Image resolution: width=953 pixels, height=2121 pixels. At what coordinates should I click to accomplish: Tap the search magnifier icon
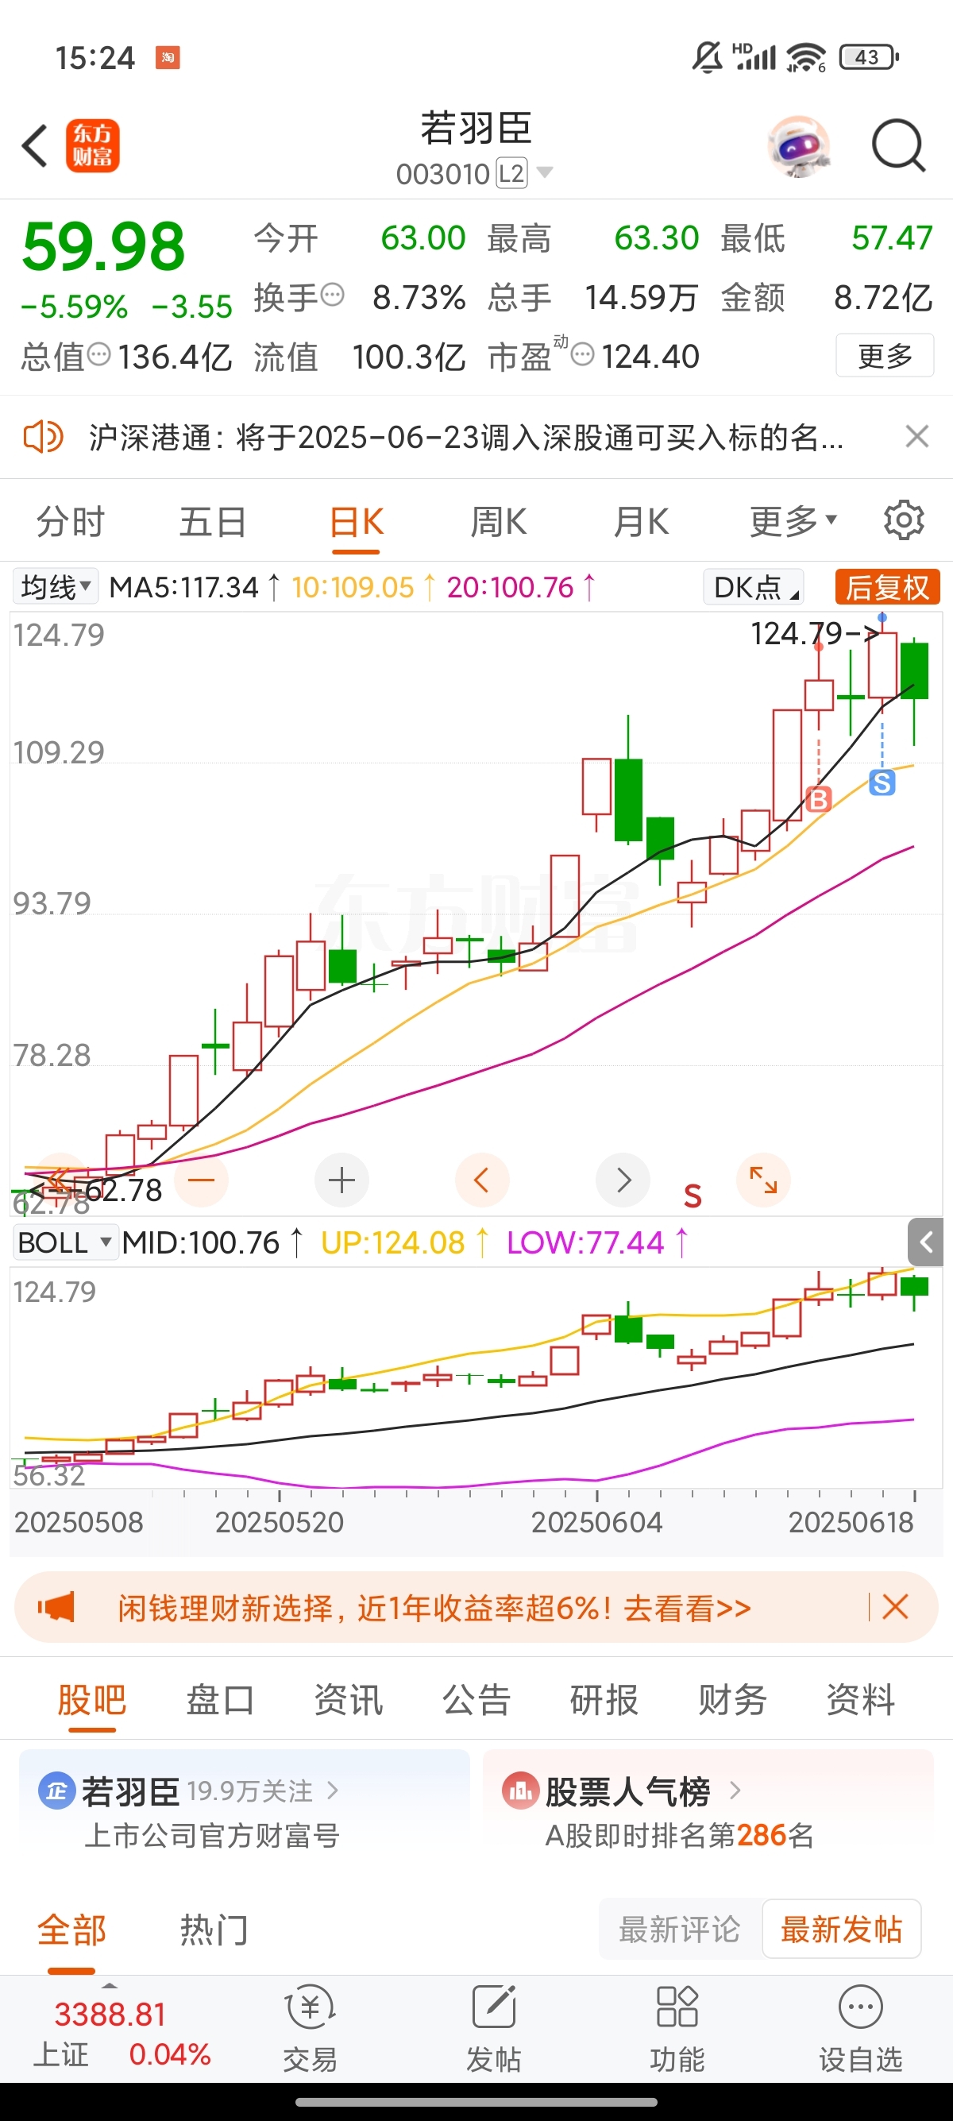click(x=899, y=145)
